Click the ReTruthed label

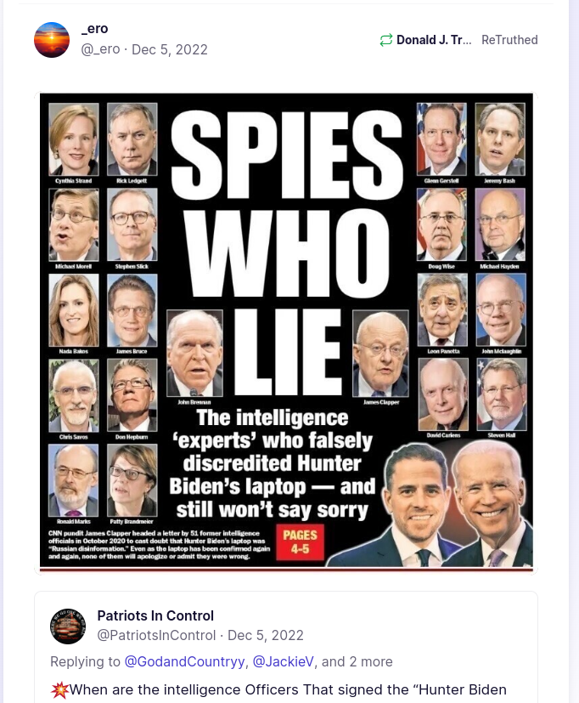[x=509, y=40]
